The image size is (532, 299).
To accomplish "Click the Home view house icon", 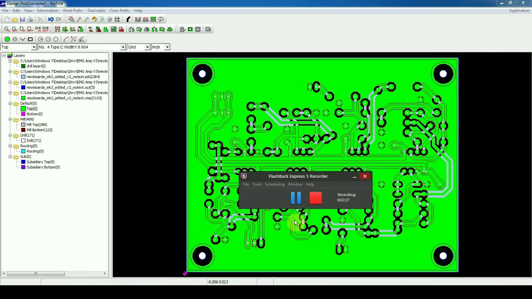I will (x=94, y=20).
